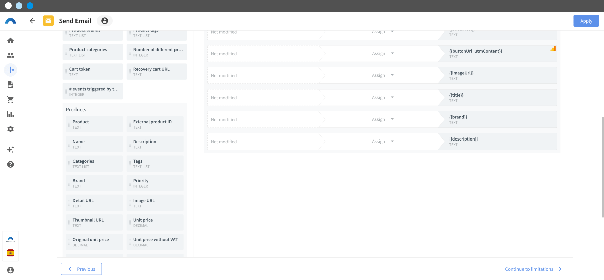The image size is (604, 280).
Task: Click the Apply button
Action: pos(586,21)
